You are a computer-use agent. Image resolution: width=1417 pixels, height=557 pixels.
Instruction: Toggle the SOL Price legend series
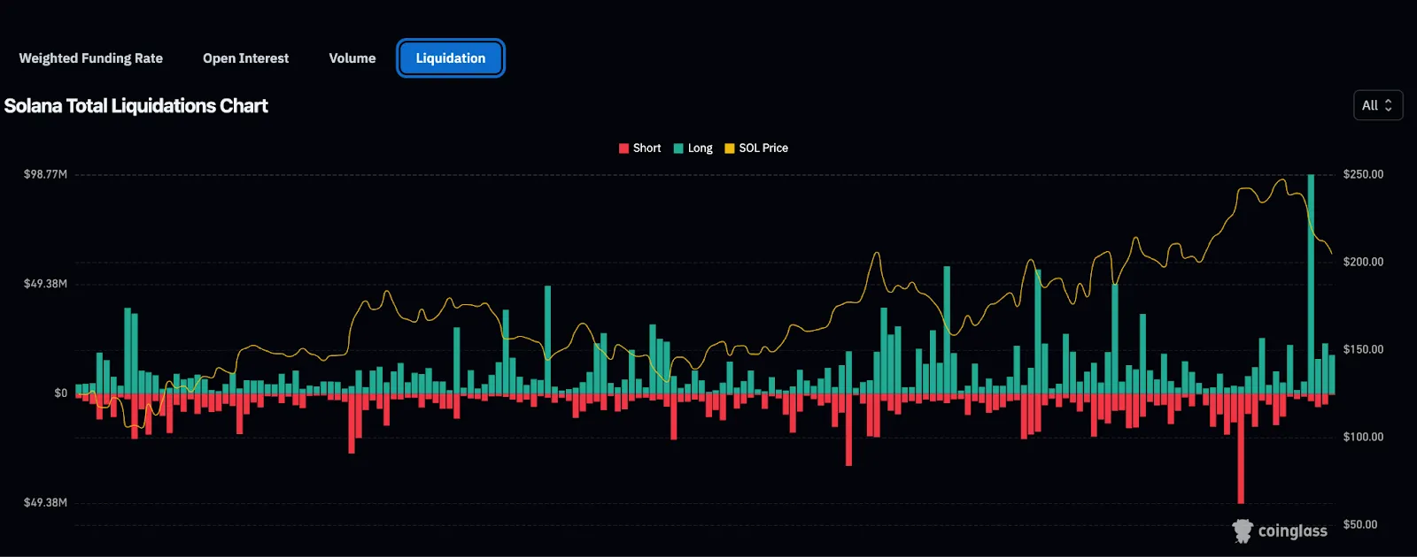pyautogui.click(x=756, y=149)
